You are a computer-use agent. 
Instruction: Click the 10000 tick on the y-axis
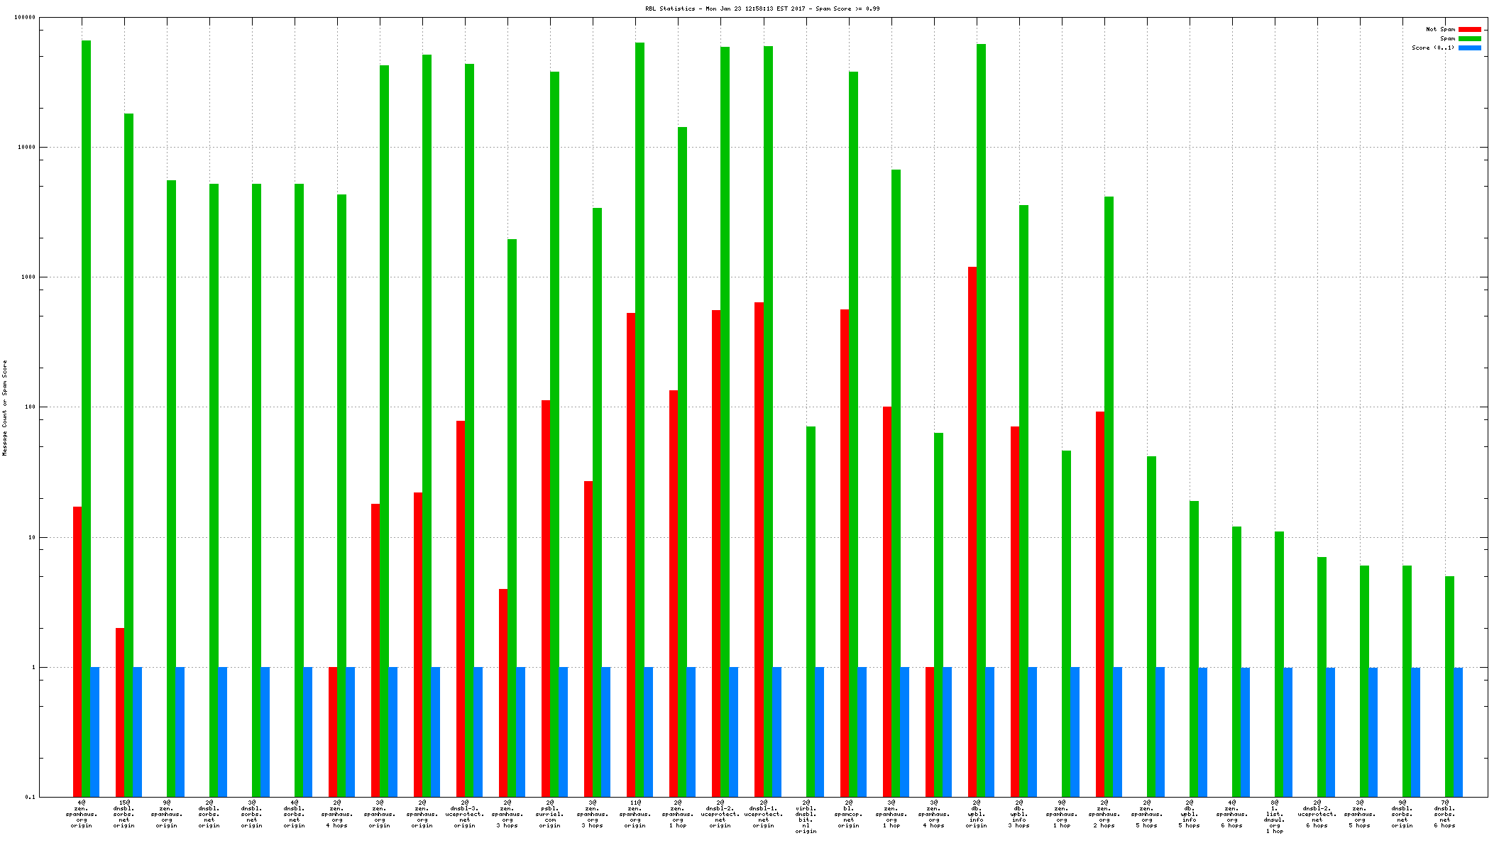(x=26, y=148)
